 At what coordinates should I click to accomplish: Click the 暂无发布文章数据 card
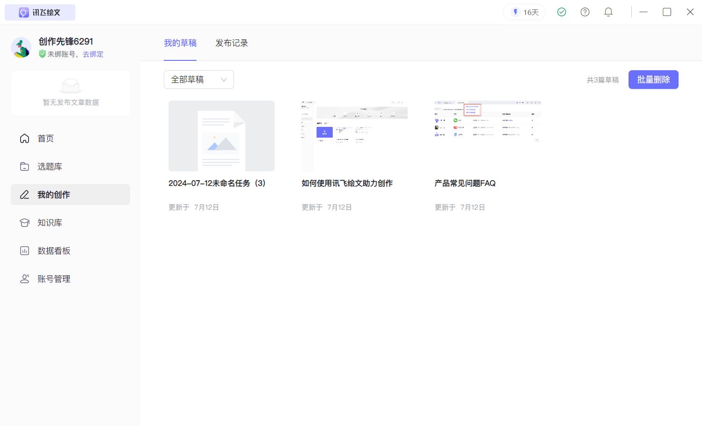coord(71,93)
